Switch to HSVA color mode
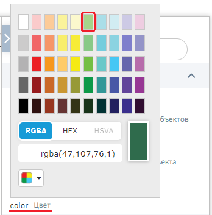The height and width of the screenshot is (215, 212). (104, 131)
